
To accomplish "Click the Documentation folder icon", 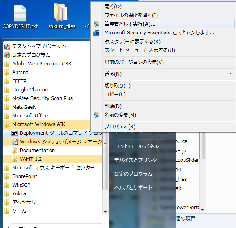I will tap(15, 150).
